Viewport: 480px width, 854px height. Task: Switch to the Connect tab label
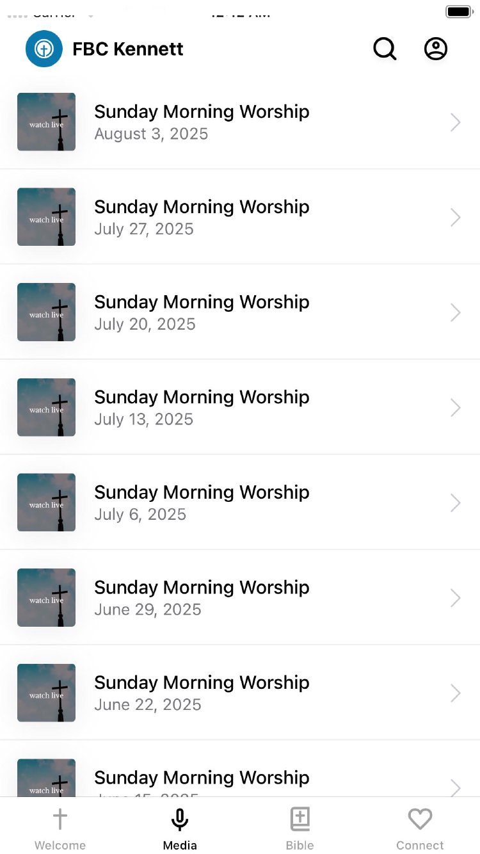click(x=420, y=845)
